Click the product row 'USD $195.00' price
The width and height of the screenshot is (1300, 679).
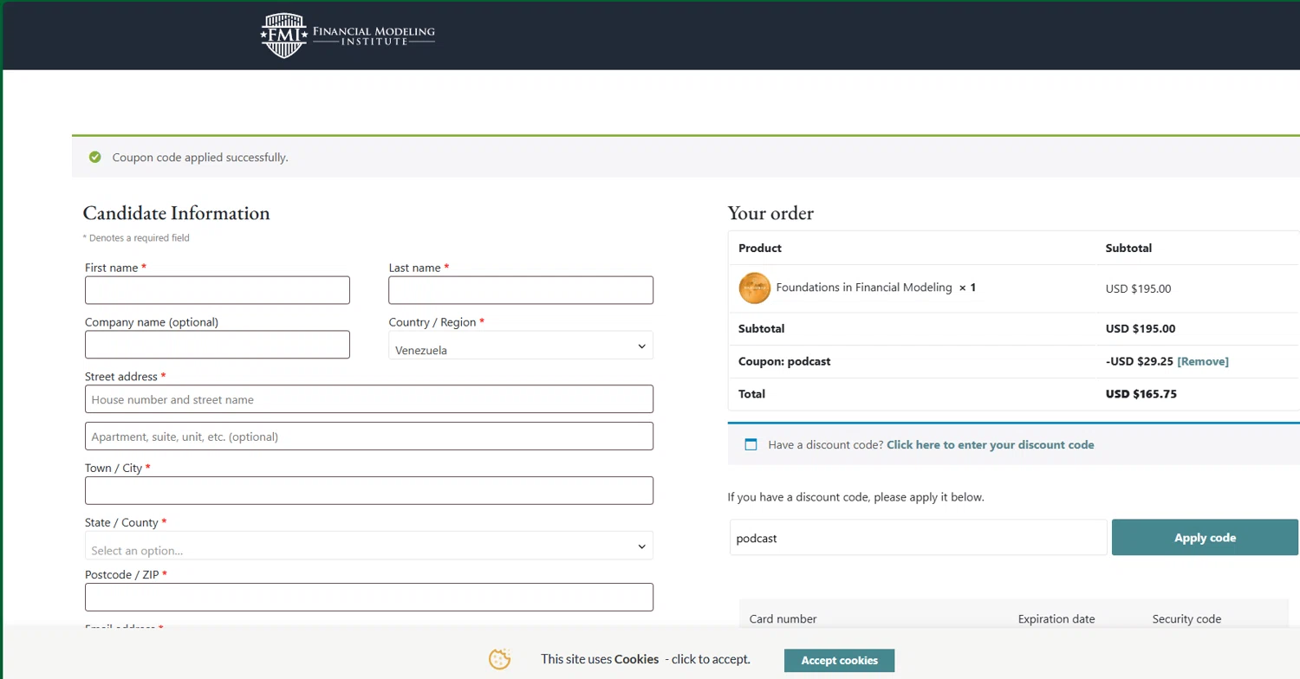click(1139, 288)
